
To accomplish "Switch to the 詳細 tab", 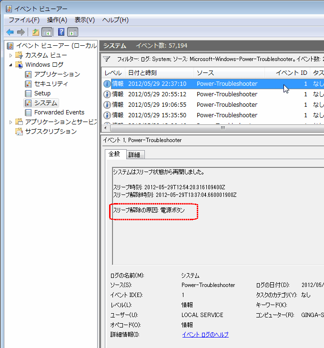I will click(x=135, y=154).
